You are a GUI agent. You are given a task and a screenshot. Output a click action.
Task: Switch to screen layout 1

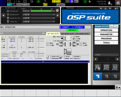[x=98, y=76]
